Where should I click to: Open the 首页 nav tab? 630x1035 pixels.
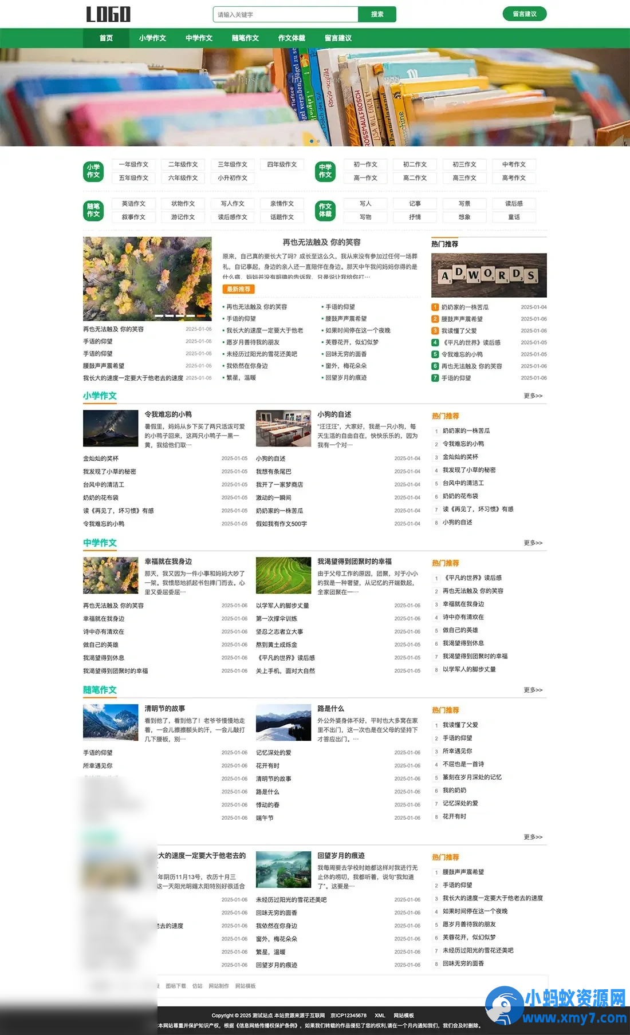tap(106, 38)
